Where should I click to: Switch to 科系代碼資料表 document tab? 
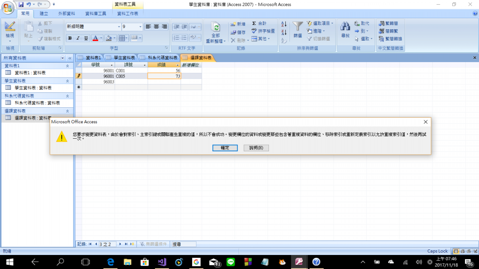159,57
